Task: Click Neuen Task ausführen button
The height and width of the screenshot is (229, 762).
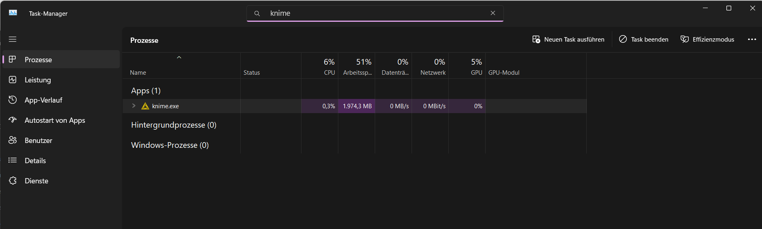Action: (568, 39)
